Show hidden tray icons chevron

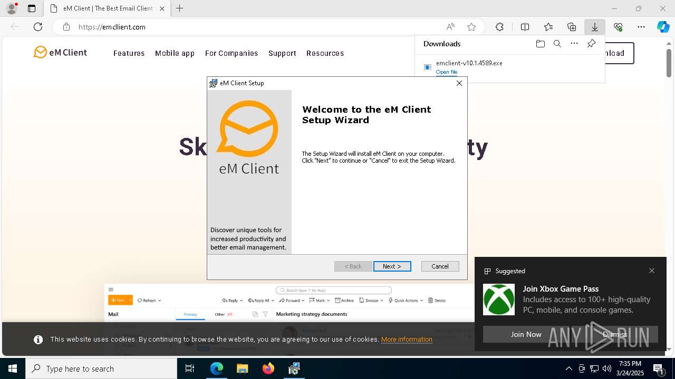(568, 368)
